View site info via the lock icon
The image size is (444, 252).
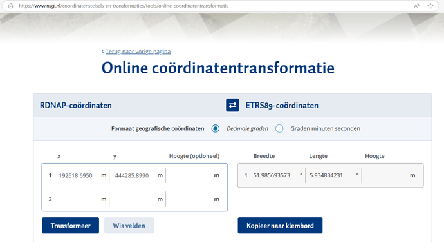10,6
